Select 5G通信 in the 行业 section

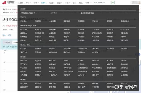click(81, 61)
